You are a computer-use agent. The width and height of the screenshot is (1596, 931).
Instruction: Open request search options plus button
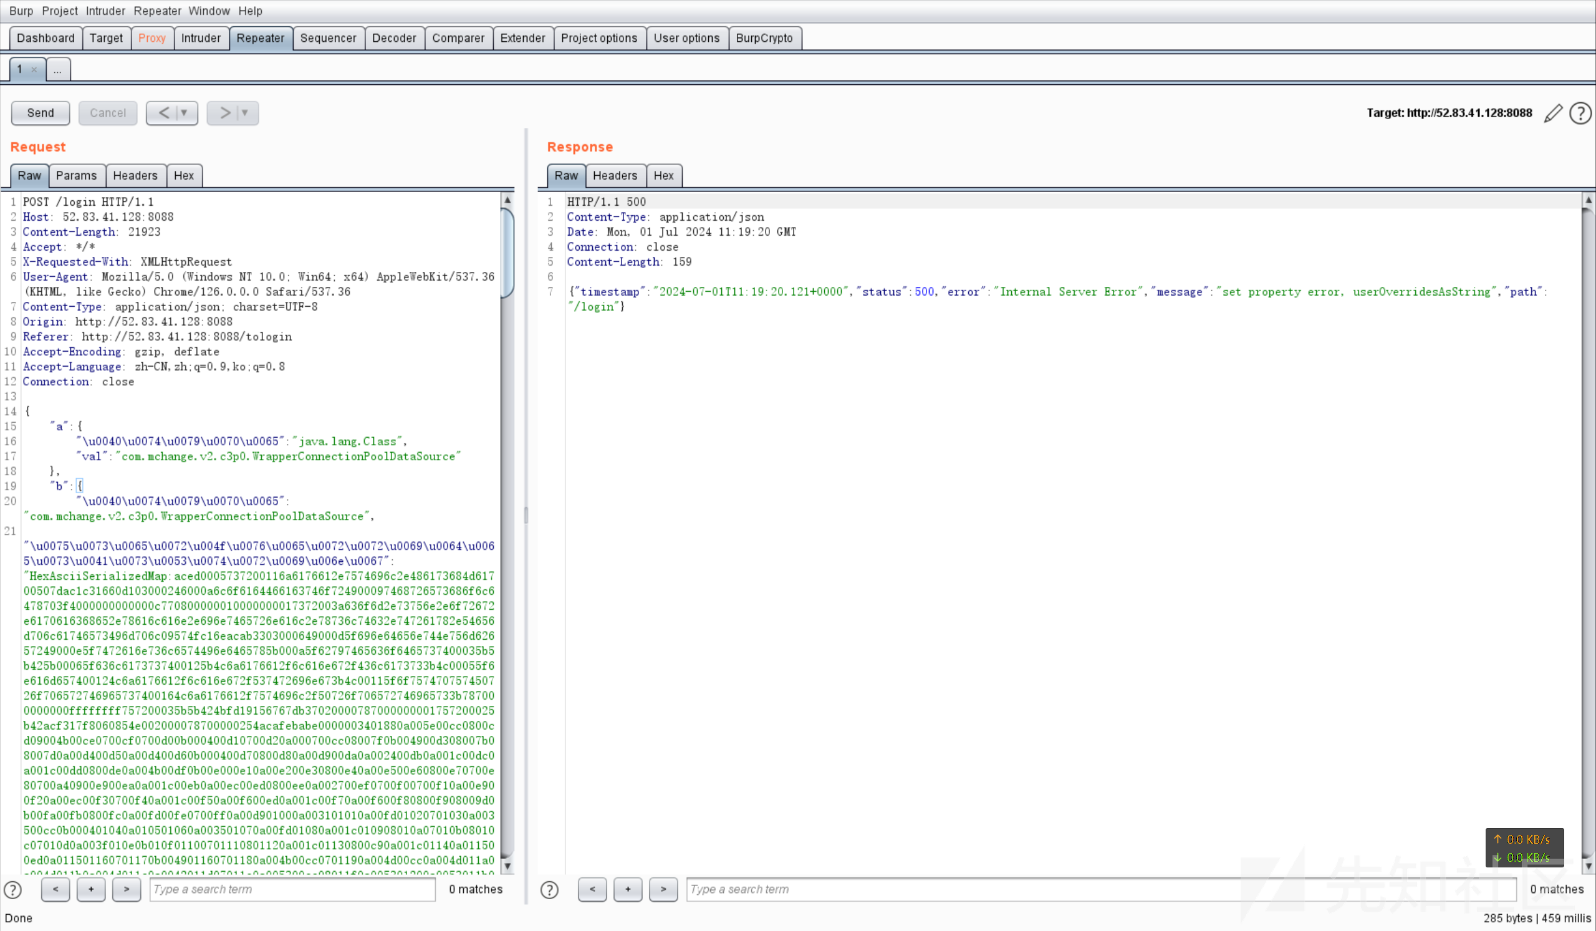tap(91, 889)
